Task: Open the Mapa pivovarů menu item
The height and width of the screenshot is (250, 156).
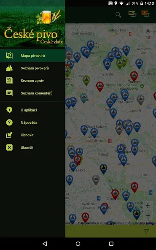Action: point(32,56)
